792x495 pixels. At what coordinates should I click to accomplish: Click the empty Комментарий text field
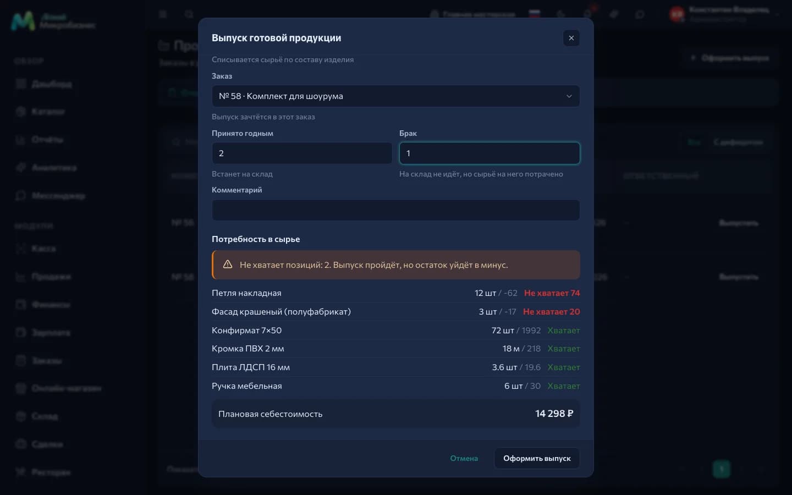[395, 210]
